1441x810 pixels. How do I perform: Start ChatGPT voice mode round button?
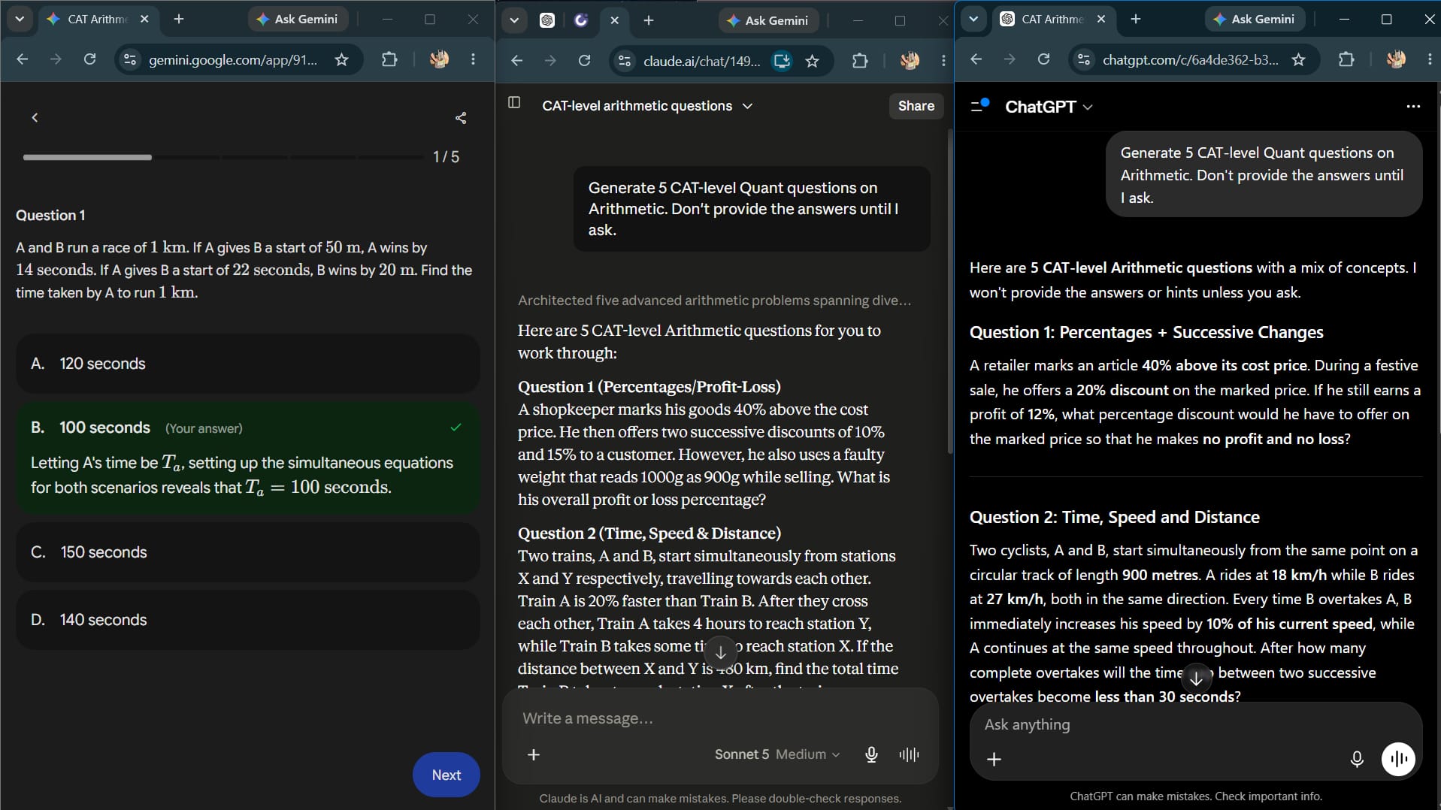(1398, 759)
